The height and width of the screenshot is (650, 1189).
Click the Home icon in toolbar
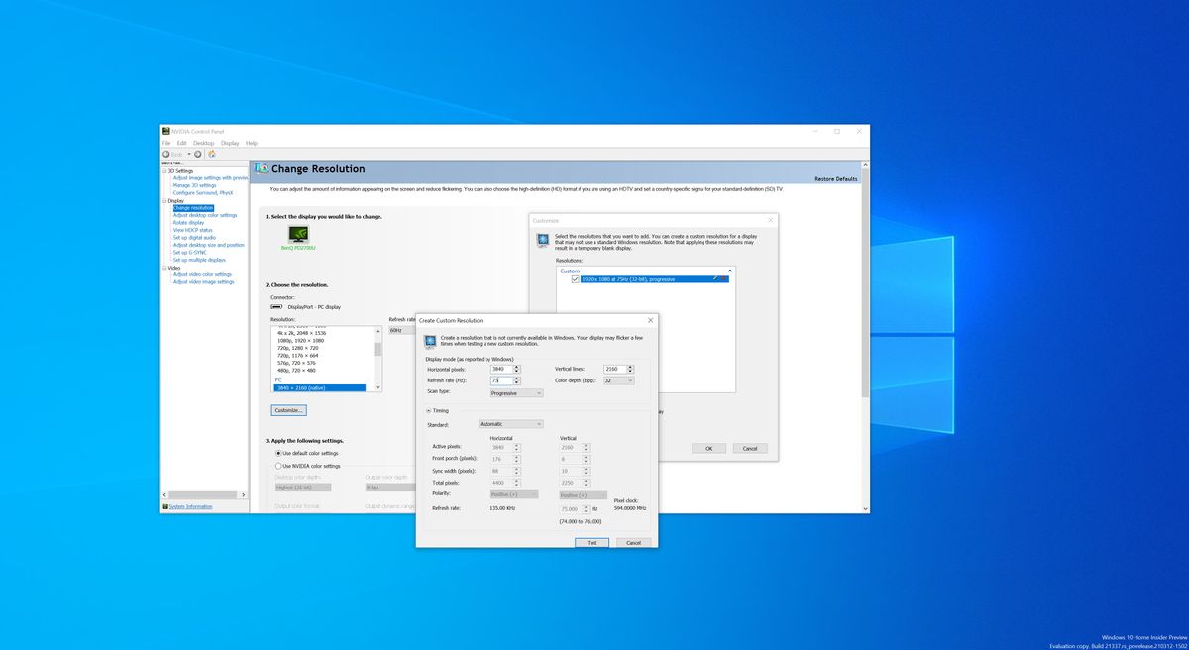(211, 154)
